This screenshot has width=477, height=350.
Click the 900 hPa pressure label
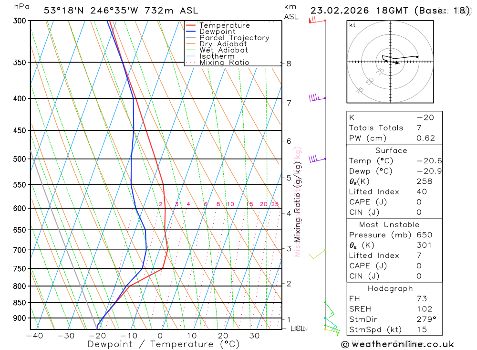point(20,318)
